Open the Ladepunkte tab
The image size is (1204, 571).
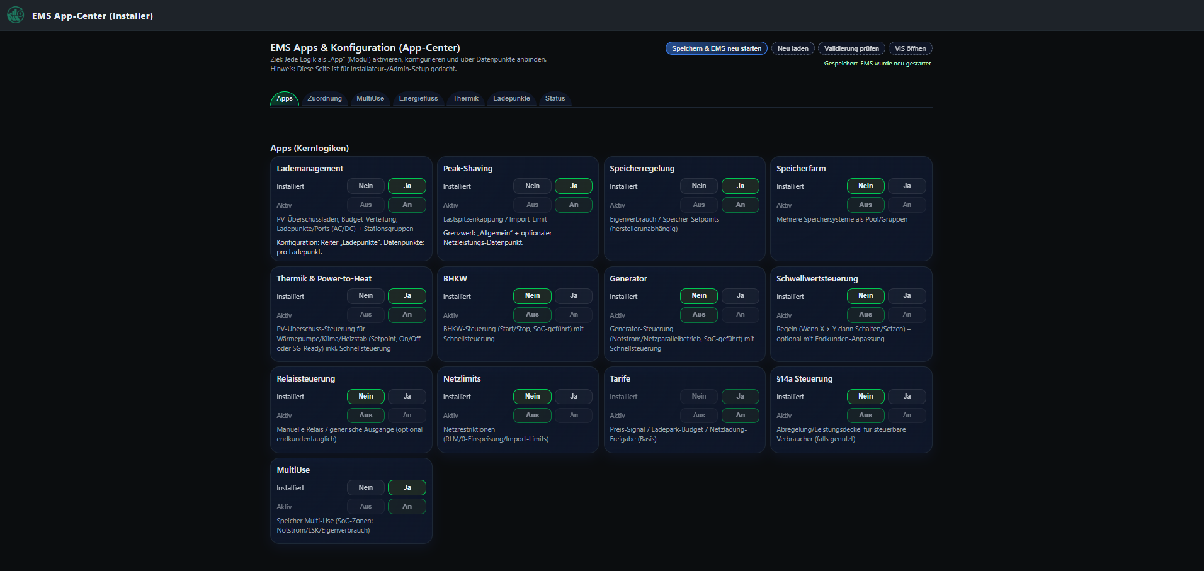(x=511, y=99)
